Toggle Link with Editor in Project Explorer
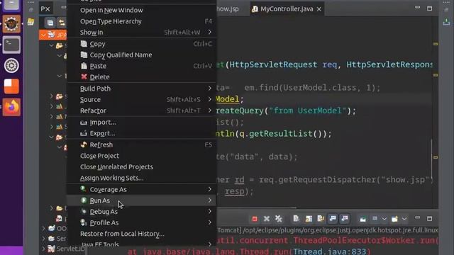Screen dimensions: 454x255 point(62,23)
